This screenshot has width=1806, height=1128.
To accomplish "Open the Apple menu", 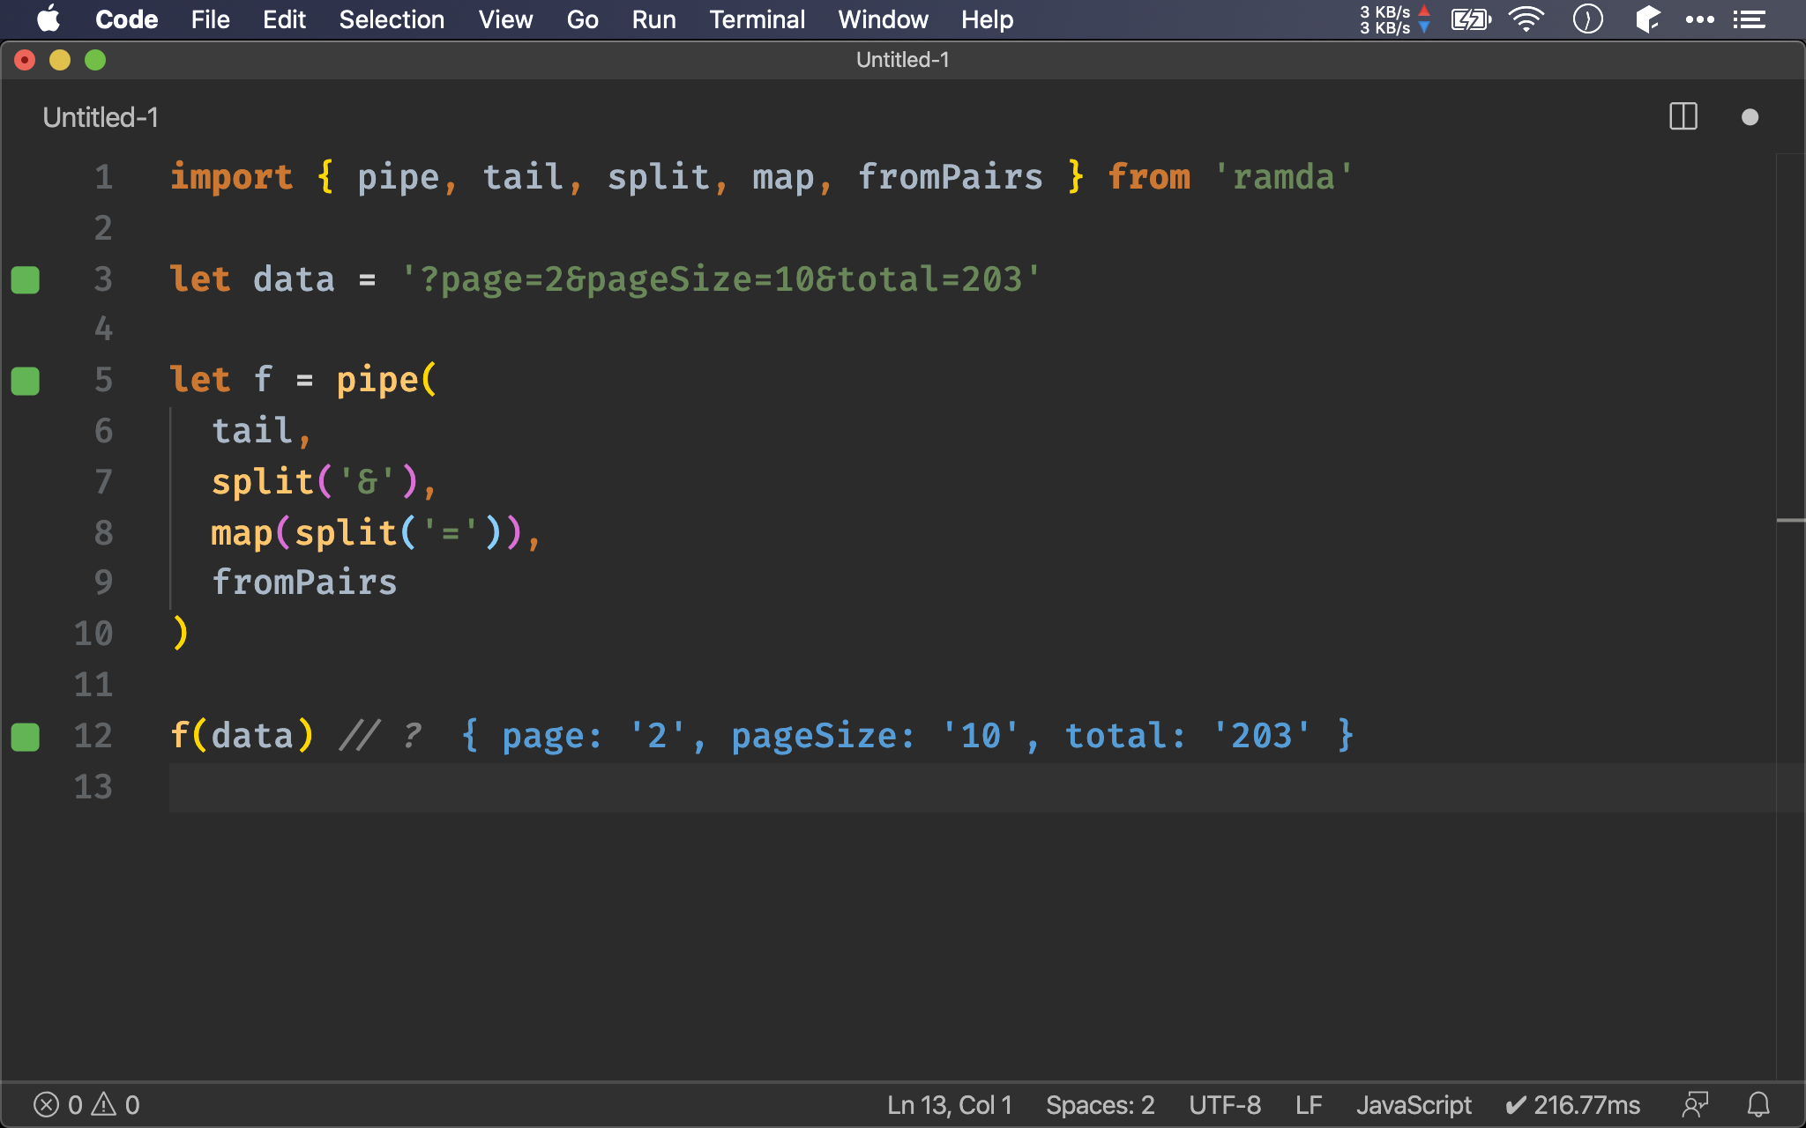I will 49,19.
